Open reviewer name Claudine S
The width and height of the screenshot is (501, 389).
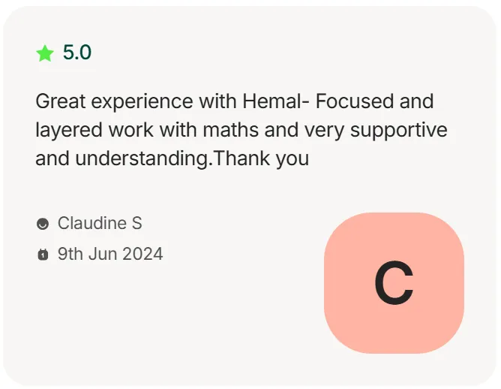pos(100,223)
